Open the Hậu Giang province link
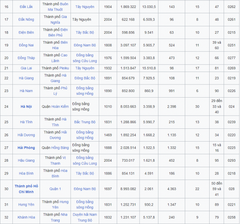240x224 pixels. tap(26, 160)
